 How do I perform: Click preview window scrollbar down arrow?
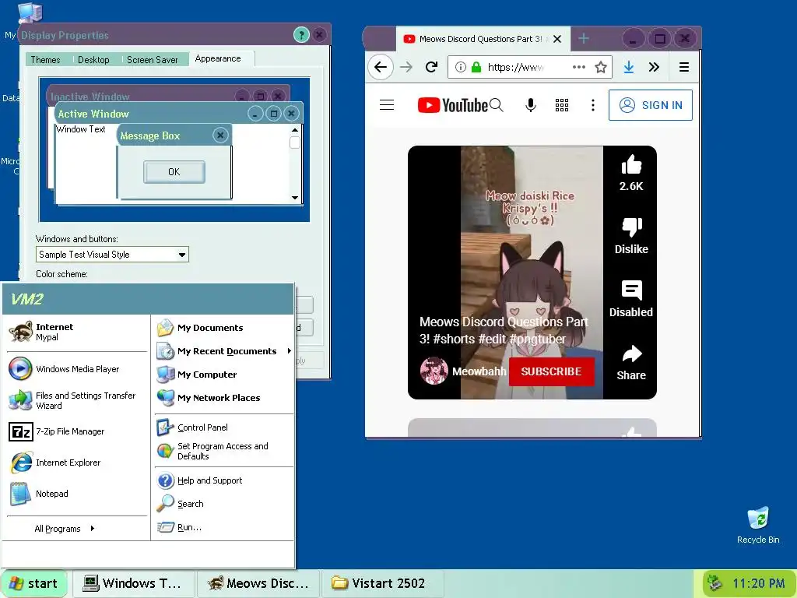(x=295, y=197)
